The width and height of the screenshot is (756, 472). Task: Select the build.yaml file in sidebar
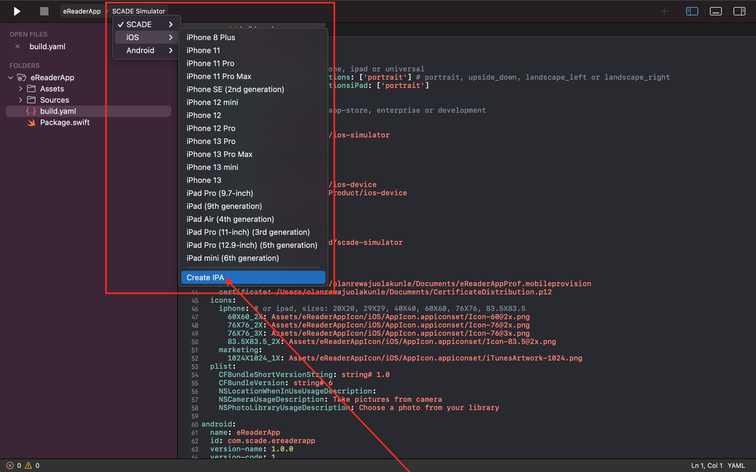click(57, 111)
